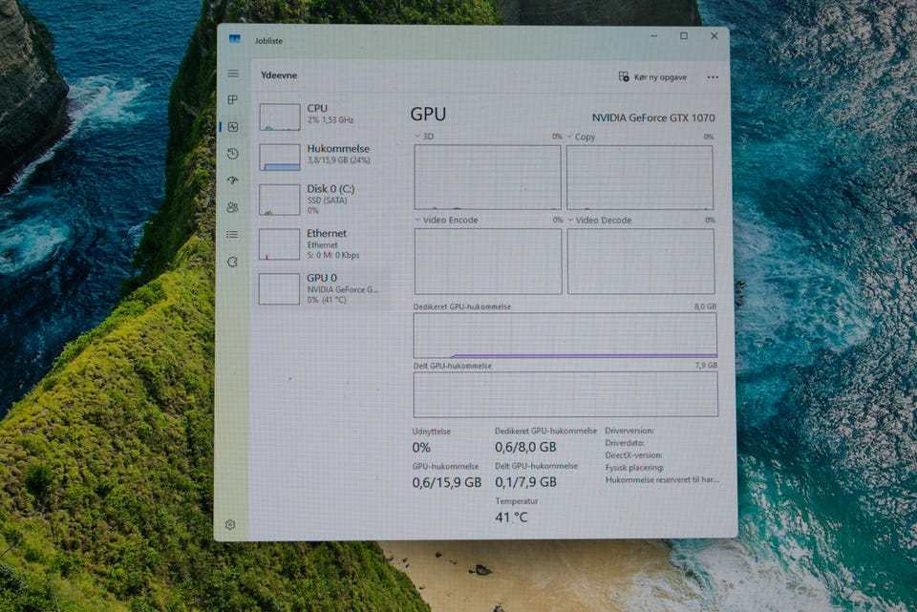Select the GPU 0 entry
This screenshot has height=612, width=917.
click(x=323, y=287)
